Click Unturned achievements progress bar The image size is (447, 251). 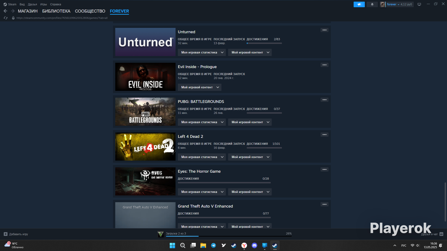(x=264, y=43)
